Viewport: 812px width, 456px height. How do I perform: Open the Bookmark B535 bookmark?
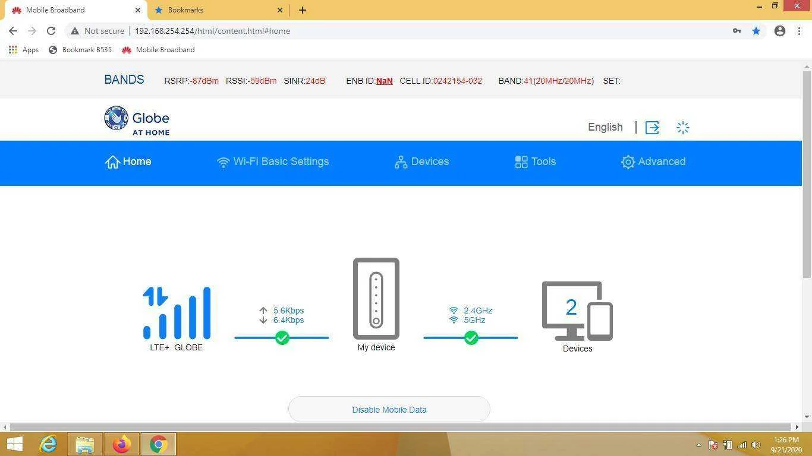pyautogui.click(x=80, y=50)
